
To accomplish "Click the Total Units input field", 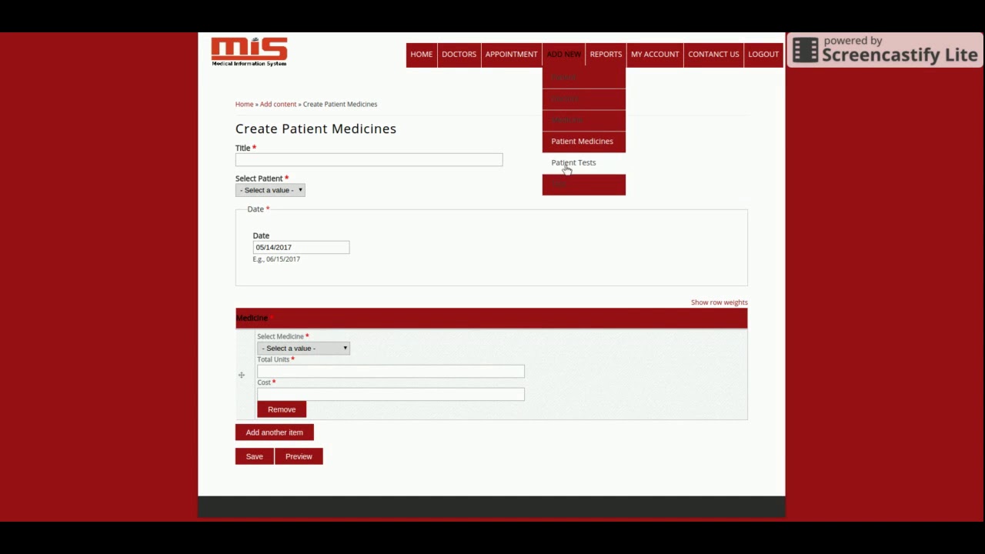I will pos(390,372).
